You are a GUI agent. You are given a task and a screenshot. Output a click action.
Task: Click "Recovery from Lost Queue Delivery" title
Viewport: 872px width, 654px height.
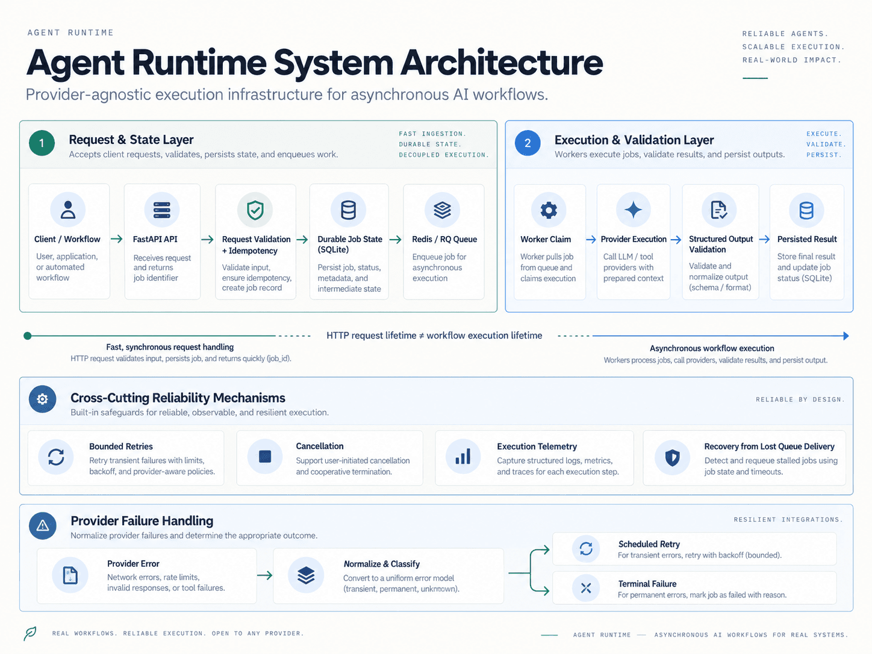click(x=770, y=446)
